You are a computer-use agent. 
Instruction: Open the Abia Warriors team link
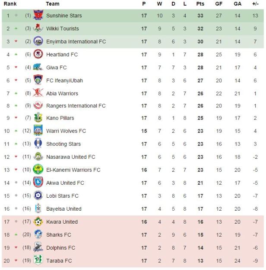62,93
